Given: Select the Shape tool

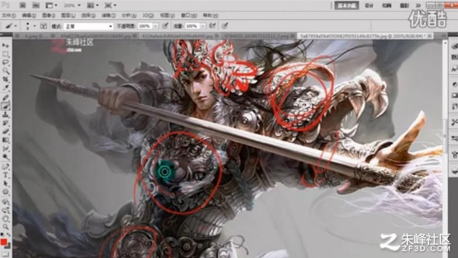Looking at the screenshot, I should (5, 192).
